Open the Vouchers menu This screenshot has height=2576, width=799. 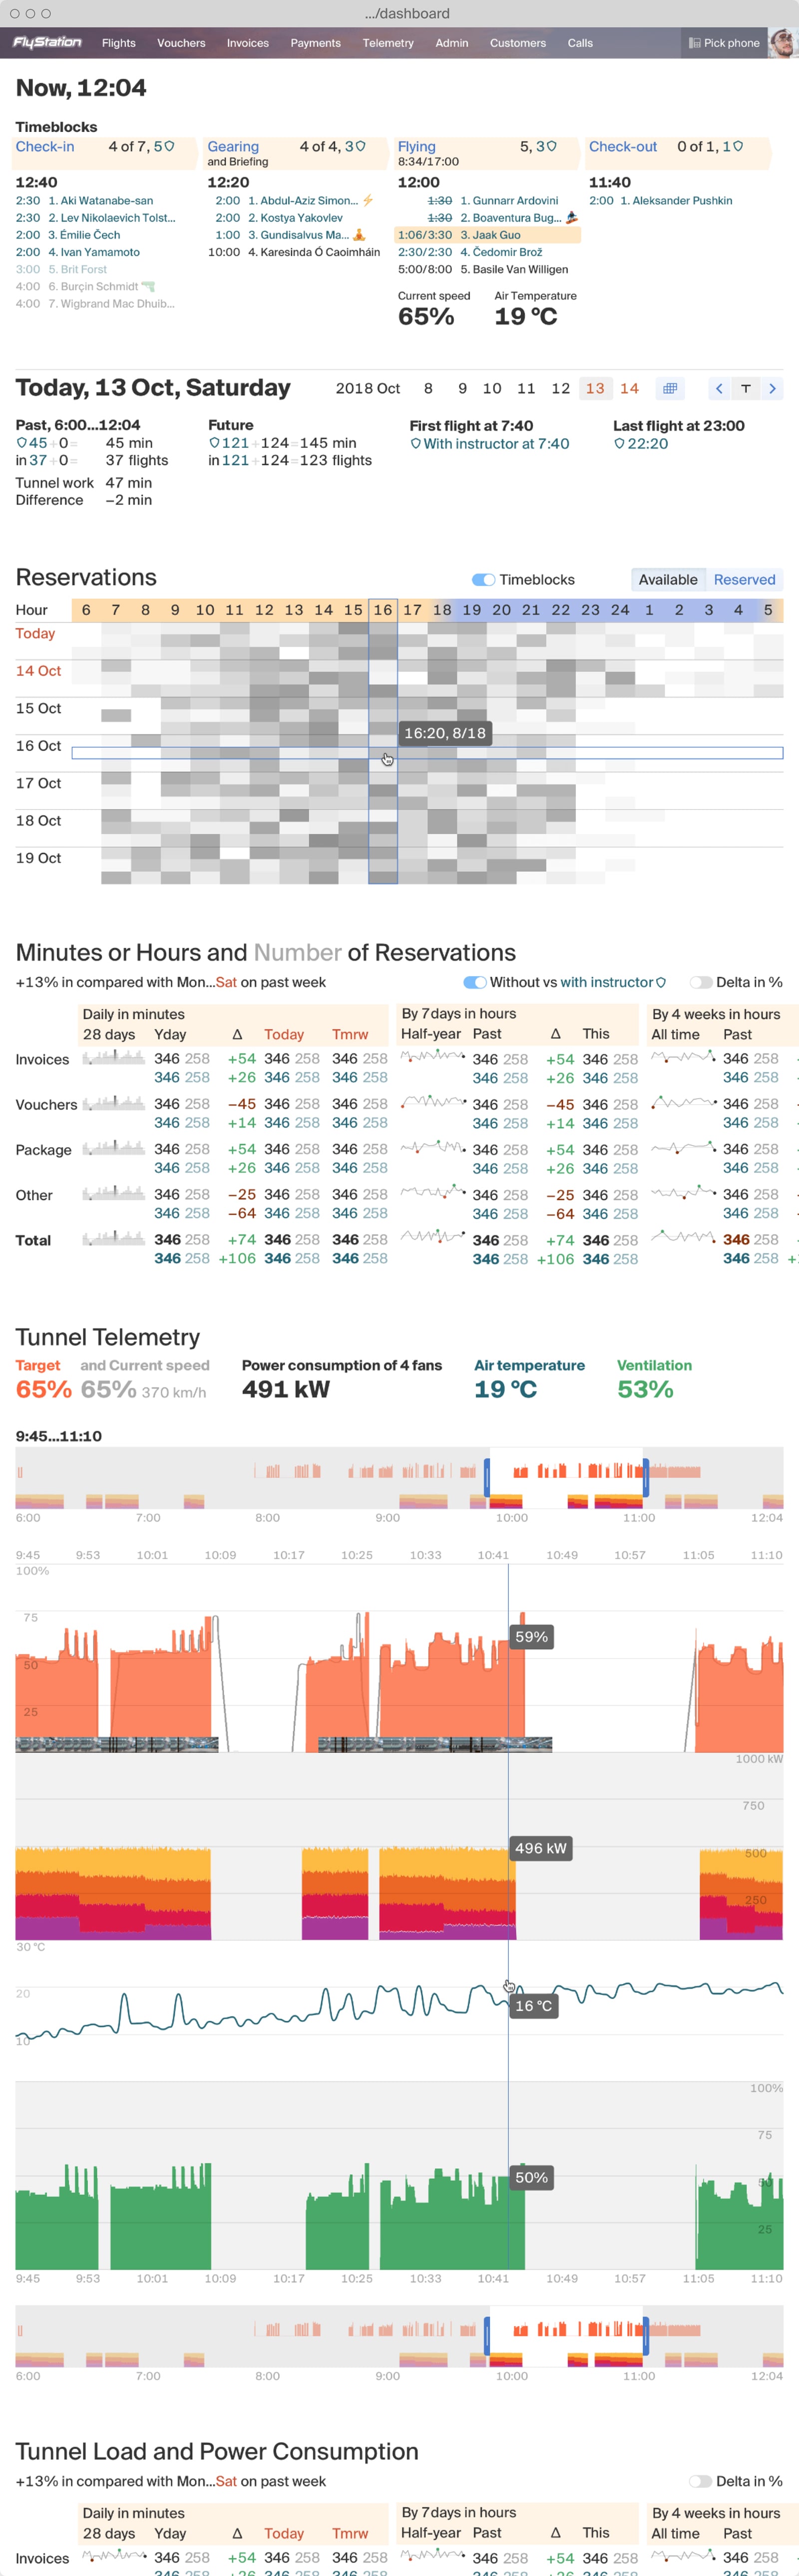pyautogui.click(x=181, y=43)
